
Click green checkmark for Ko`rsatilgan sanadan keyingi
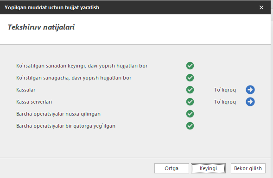click(190, 66)
